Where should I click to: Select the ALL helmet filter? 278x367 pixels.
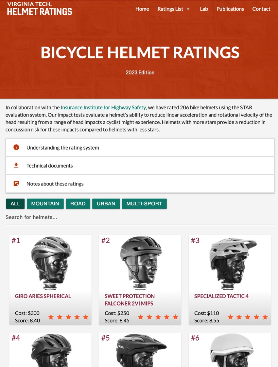15,204
